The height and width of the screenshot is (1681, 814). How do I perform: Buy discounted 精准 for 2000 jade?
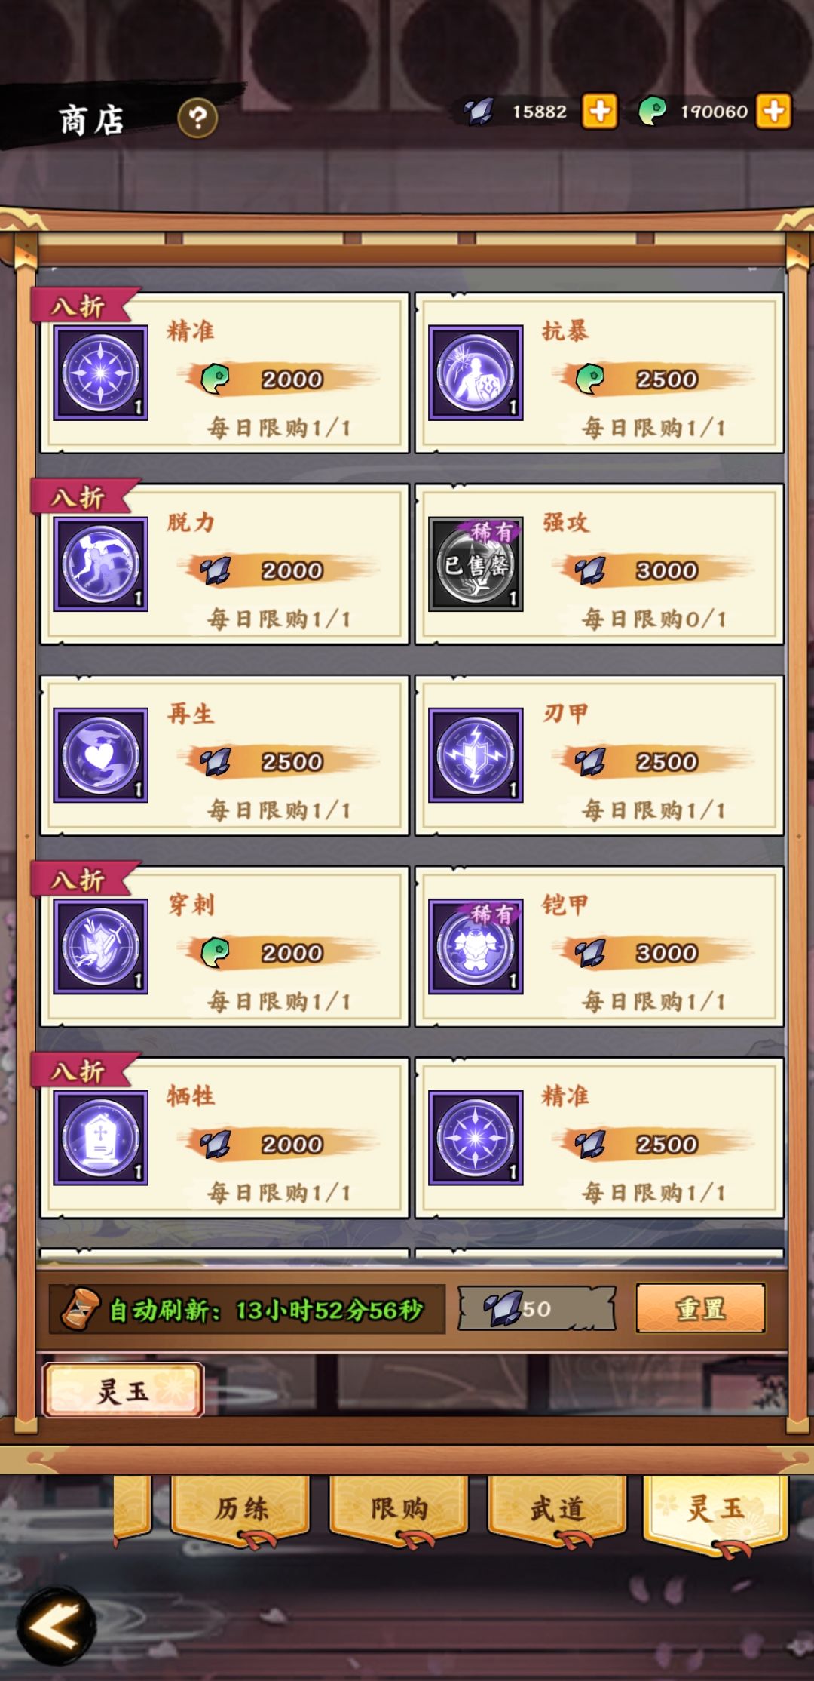224,373
